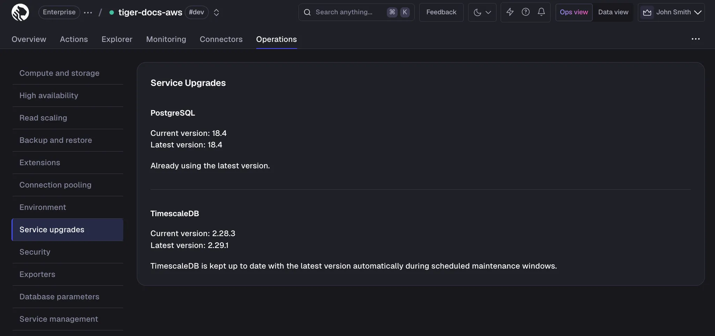This screenshot has width=715, height=336.
Task: Click Latest version: 2.29.1 text
Action: (189, 245)
